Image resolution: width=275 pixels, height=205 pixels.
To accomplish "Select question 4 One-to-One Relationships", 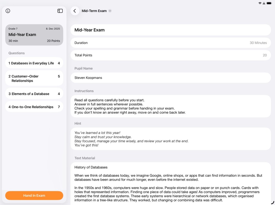I will click(34, 107).
